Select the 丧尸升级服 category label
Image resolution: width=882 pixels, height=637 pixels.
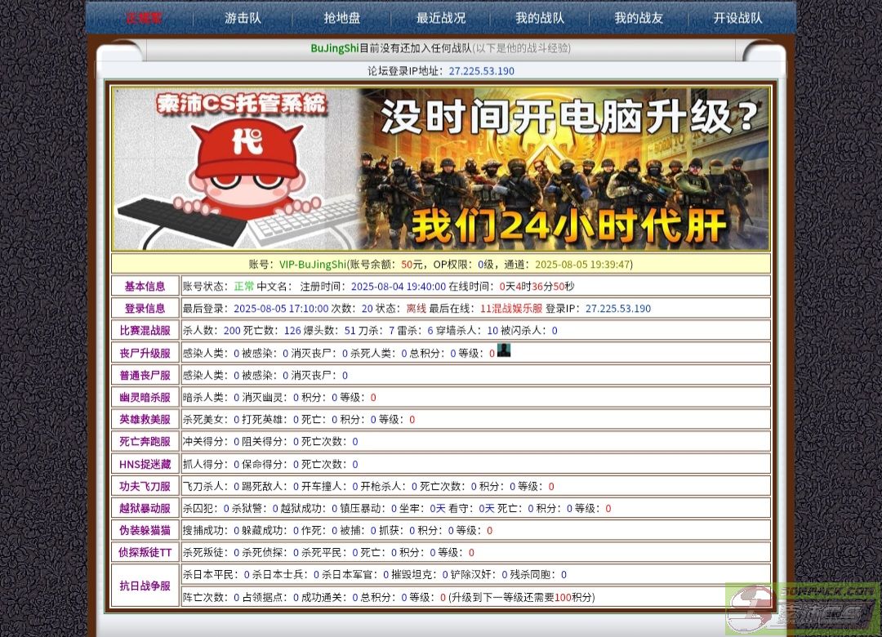[145, 353]
